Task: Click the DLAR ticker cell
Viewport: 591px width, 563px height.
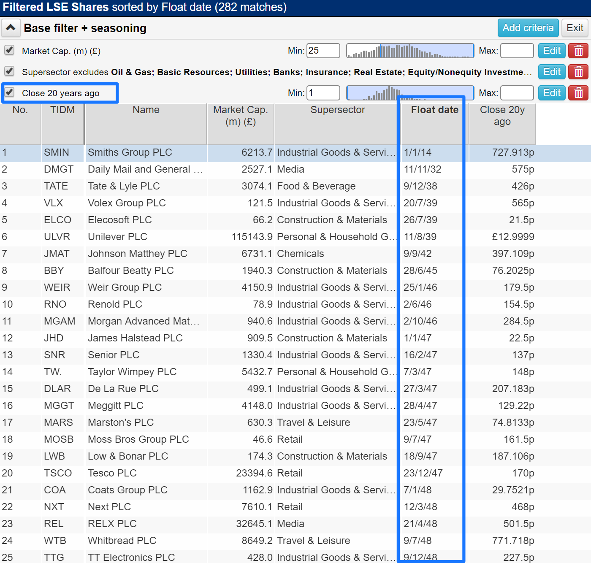Action: (x=57, y=389)
